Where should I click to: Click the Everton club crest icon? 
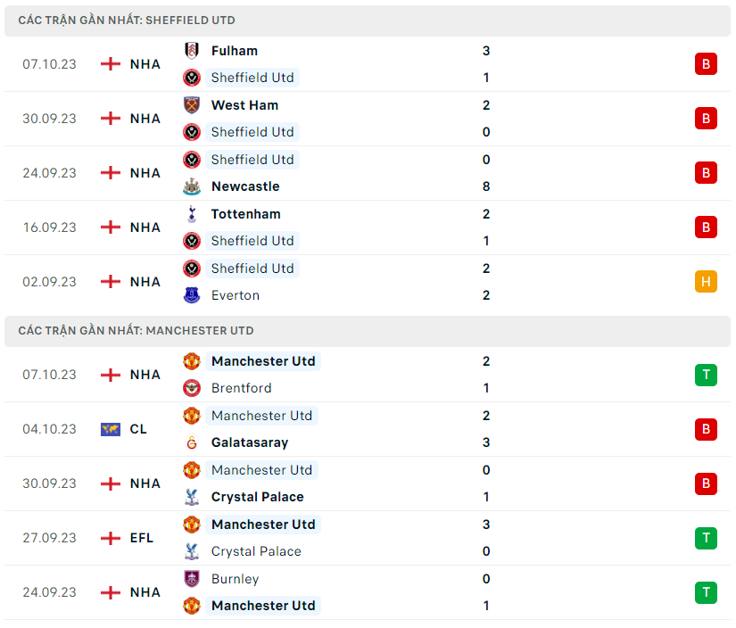click(192, 295)
